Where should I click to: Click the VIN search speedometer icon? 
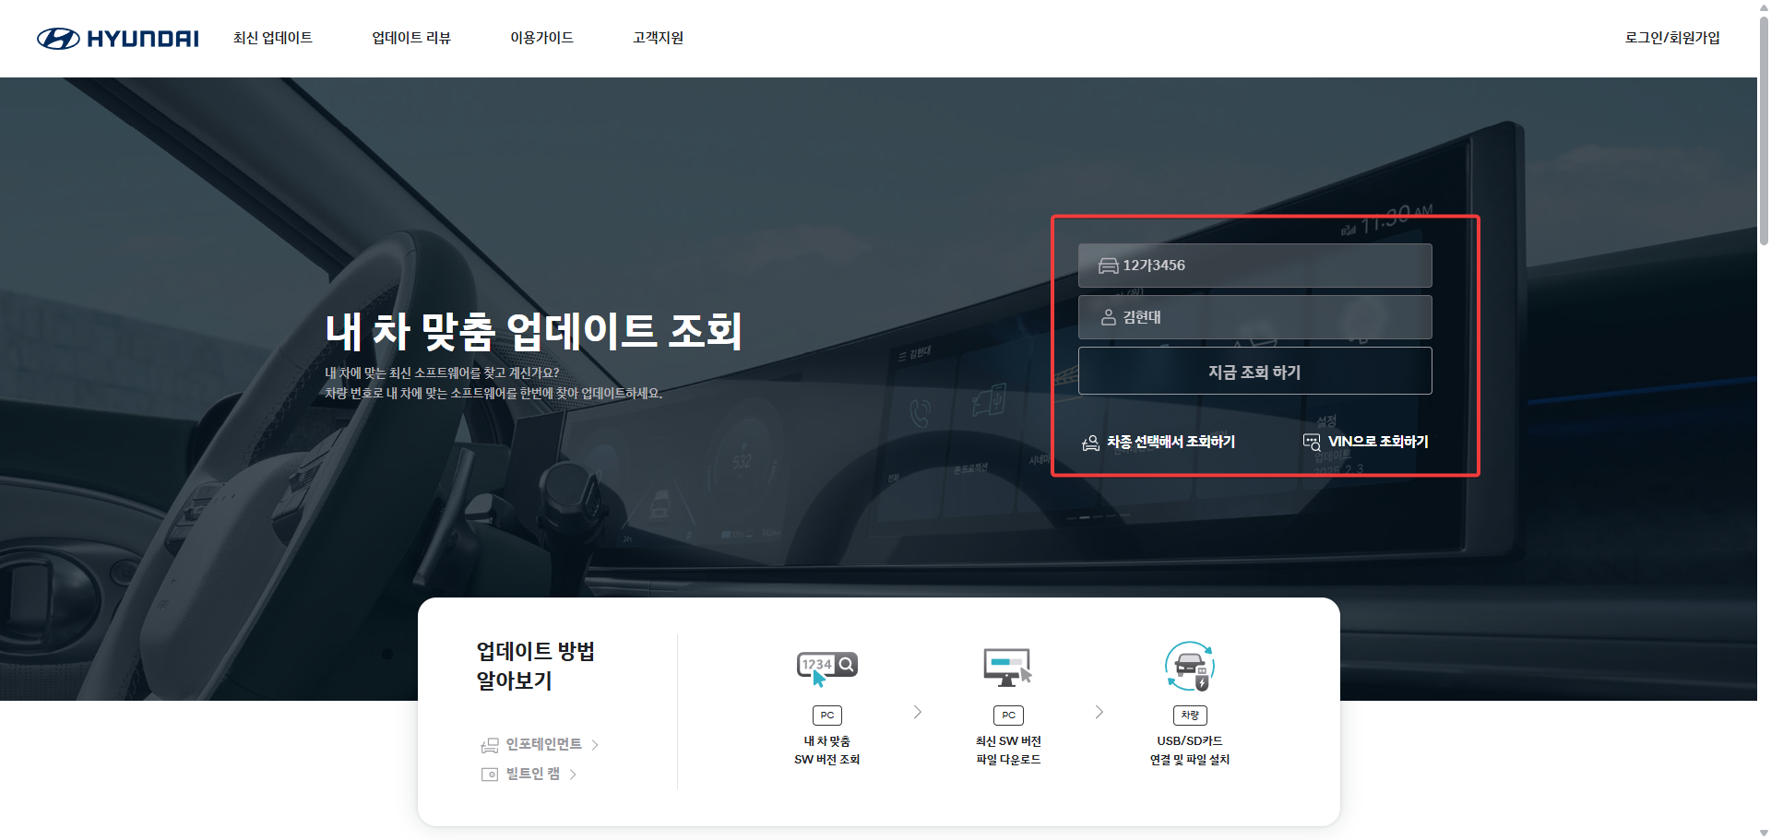(1312, 442)
